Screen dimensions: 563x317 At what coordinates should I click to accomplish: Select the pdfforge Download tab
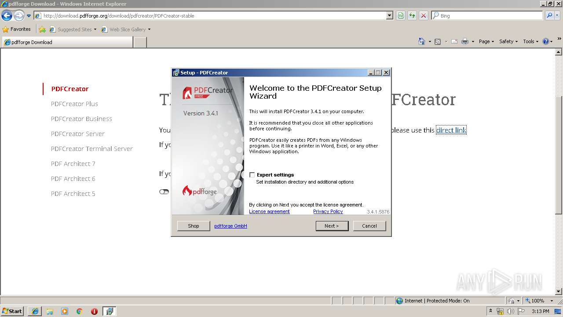pyautogui.click(x=67, y=42)
